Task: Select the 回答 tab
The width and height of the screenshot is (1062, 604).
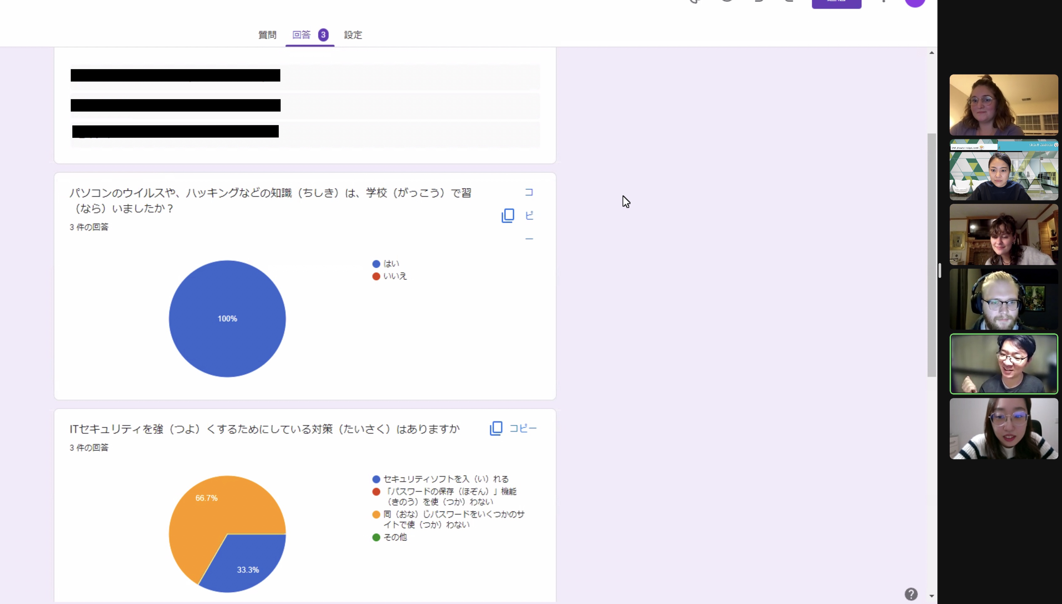Action: click(302, 35)
